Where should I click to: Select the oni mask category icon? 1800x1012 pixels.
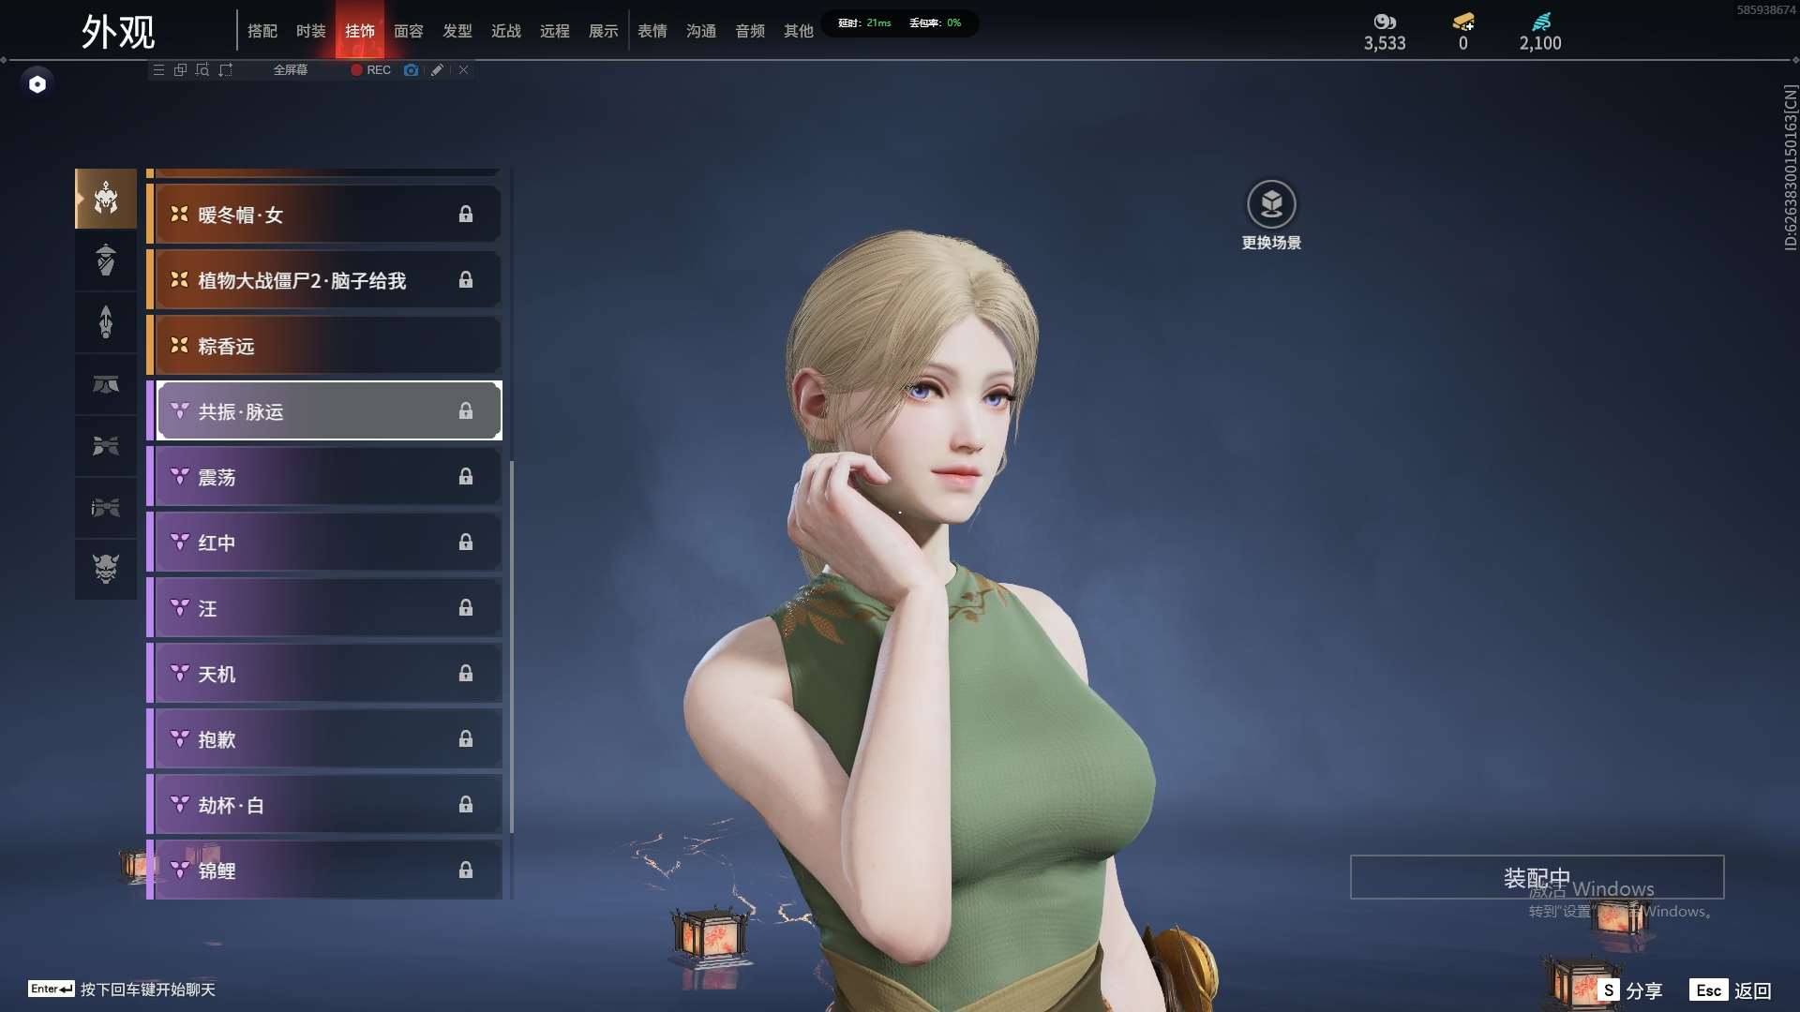106,569
